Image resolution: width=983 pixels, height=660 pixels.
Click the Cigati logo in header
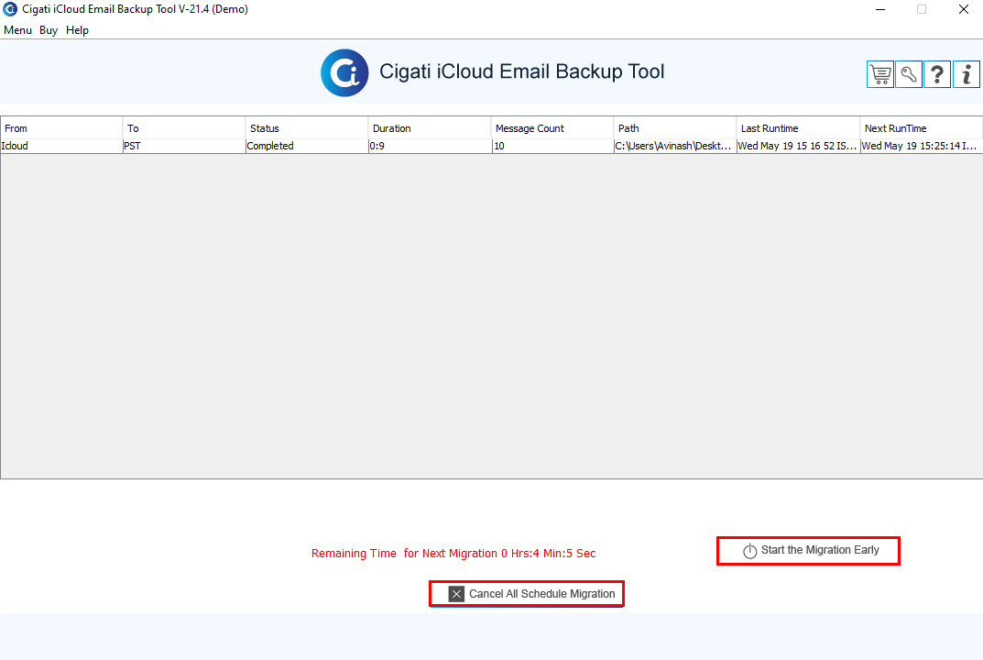point(344,72)
